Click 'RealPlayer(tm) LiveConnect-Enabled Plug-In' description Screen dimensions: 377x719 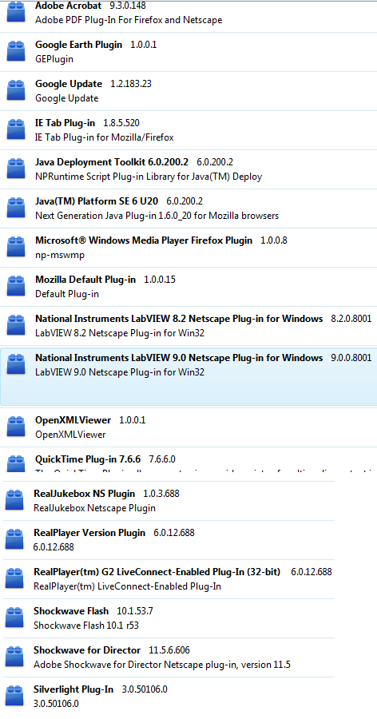click(128, 586)
